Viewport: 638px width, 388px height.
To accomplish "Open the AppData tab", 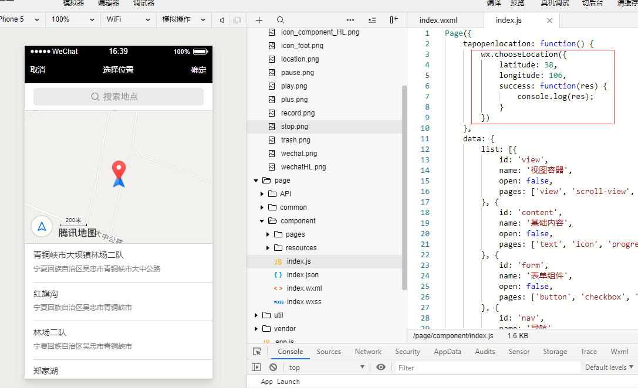I will (448, 352).
